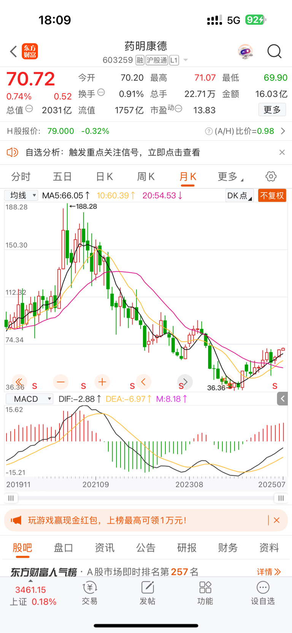Viewport: 292px width, 633px height.
Task: Tap the MA5:66.05 value
Action: 66,195
